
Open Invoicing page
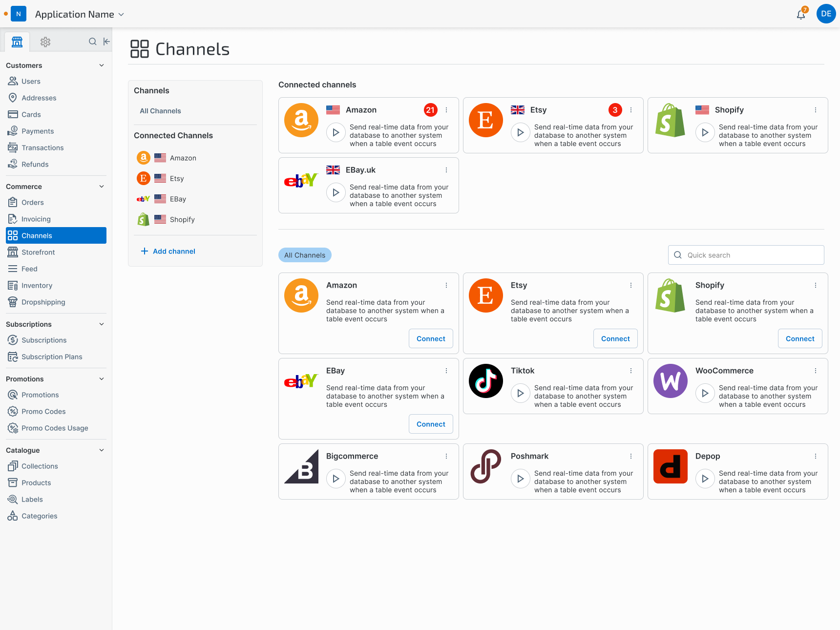[x=56, y=219]
